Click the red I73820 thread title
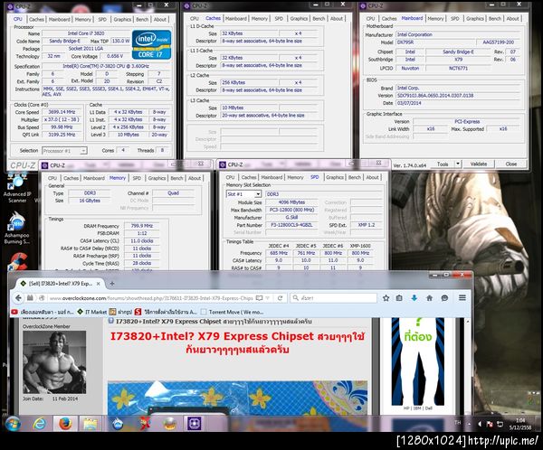The height and width of the screenshot is (450, 543). pos(237,342)
